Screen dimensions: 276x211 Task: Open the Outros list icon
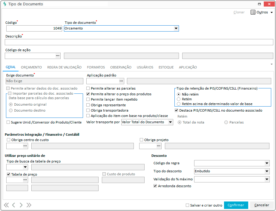point(253,12)
